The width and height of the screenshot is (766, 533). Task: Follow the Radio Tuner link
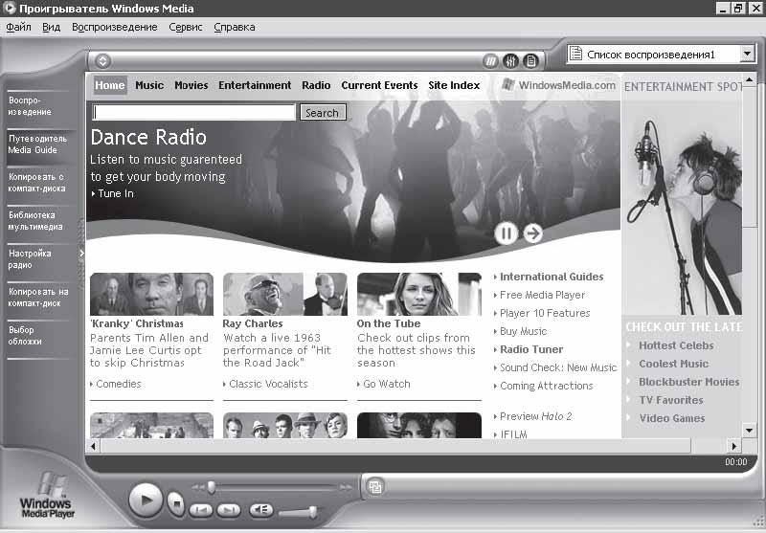pyautogui.click(x=531, y=349)
